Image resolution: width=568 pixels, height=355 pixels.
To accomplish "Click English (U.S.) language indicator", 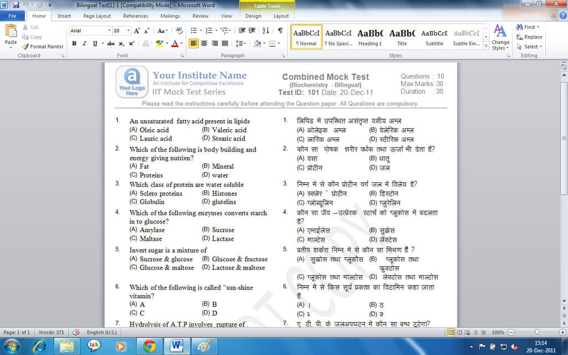I will tap(102, 332).
